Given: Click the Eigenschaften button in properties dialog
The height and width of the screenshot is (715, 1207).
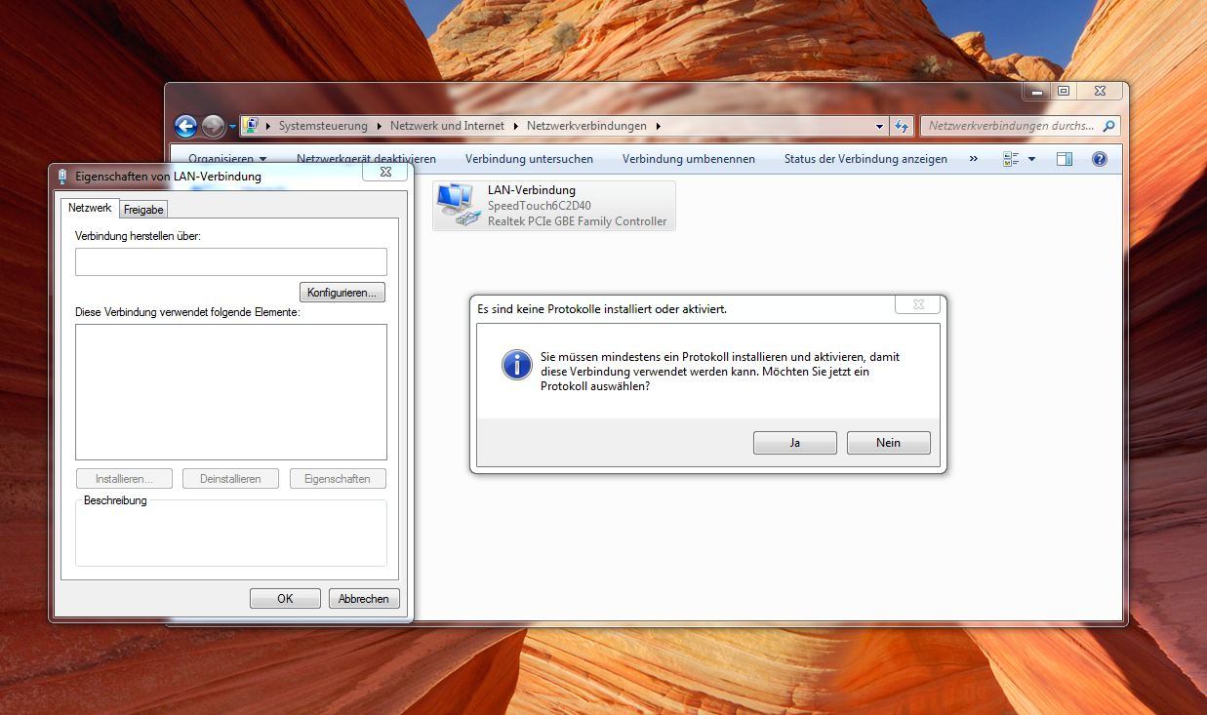Looking at the screenshot, I should [x=338, y=479].
